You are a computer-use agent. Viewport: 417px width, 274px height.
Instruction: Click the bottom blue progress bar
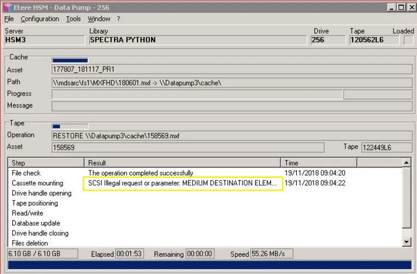210,265
